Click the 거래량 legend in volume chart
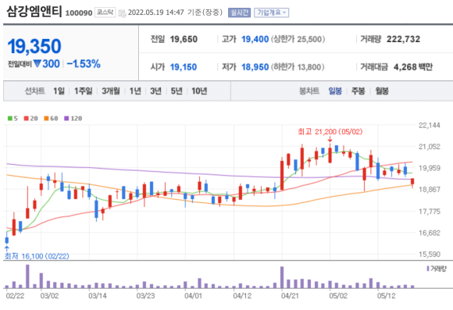 click(x=437, y=269)
